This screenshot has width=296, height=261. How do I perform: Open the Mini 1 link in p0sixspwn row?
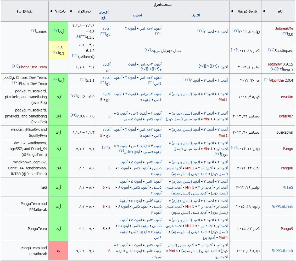pos(223,135)
